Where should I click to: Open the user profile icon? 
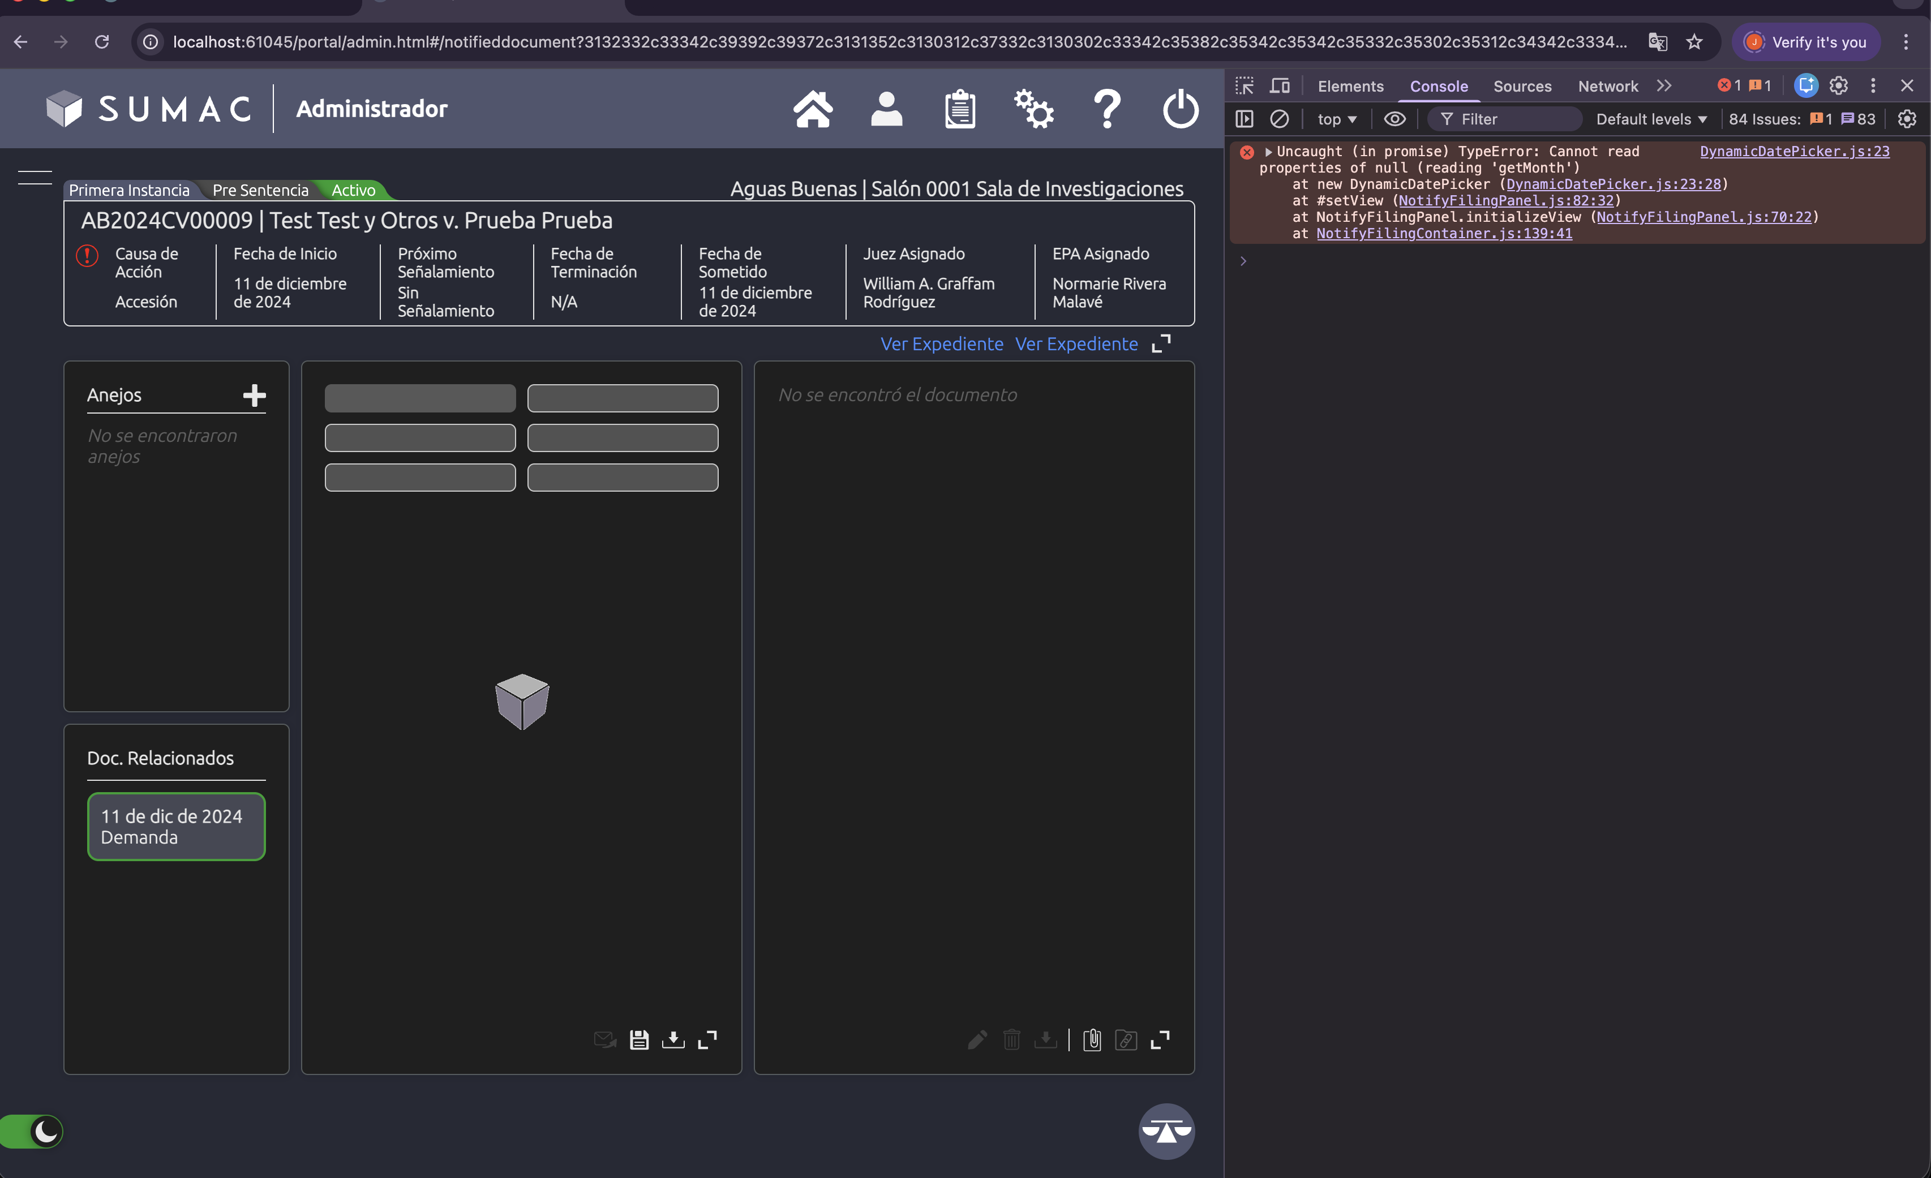pyautogui.click(x=886, y=109)
